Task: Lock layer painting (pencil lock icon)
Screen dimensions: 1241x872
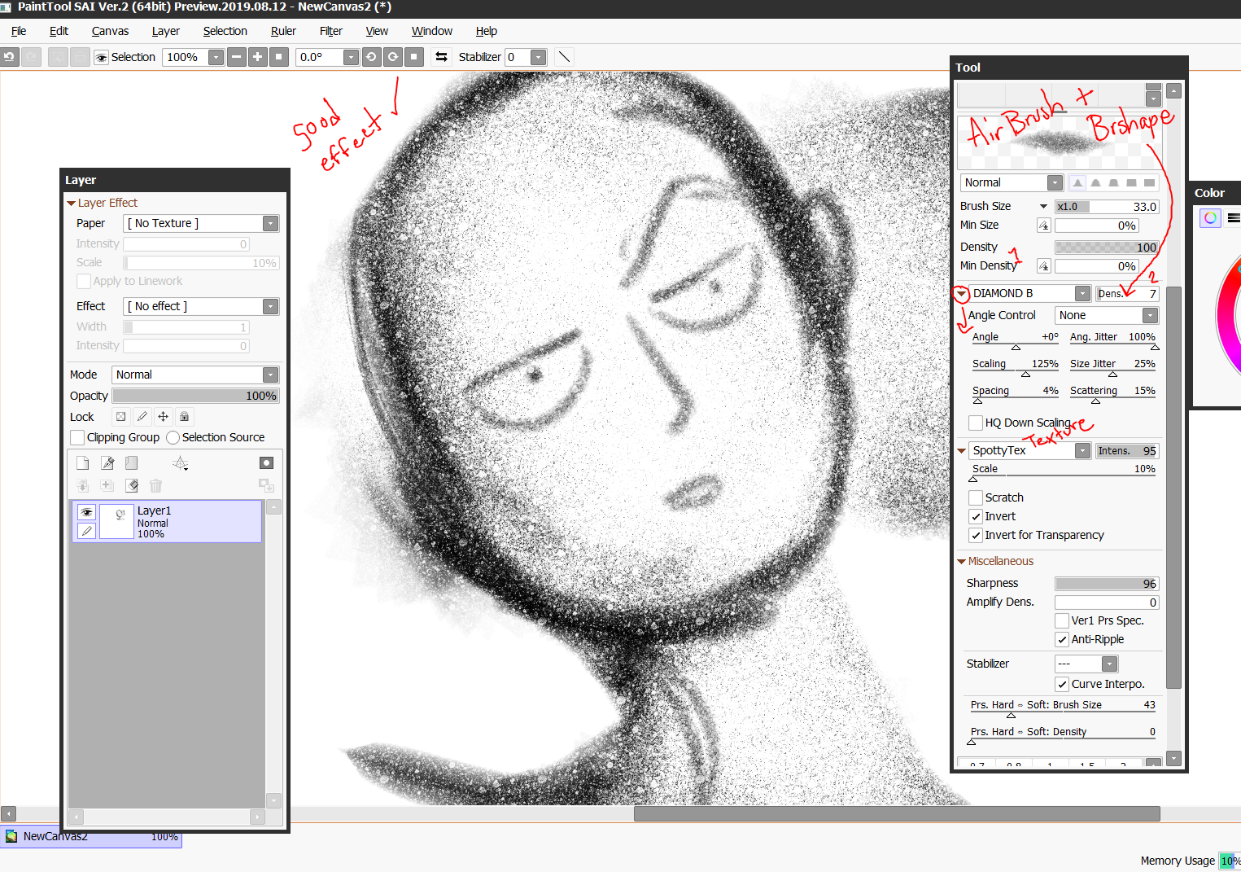Action: (142, 417)
